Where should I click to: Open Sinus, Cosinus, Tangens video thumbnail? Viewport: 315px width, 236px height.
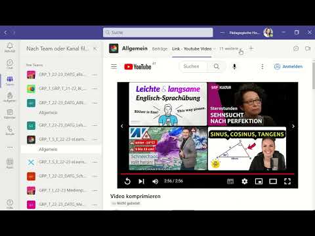247,148
